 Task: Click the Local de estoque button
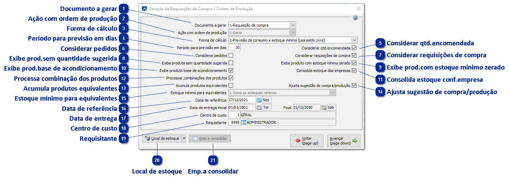click(162, 139)
